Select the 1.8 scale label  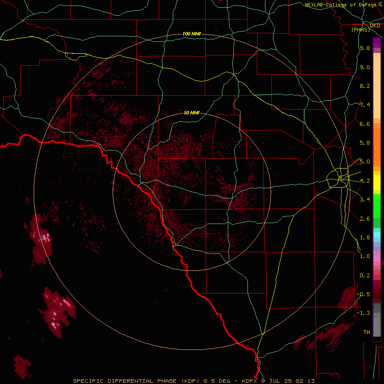(x=365, y=238)
